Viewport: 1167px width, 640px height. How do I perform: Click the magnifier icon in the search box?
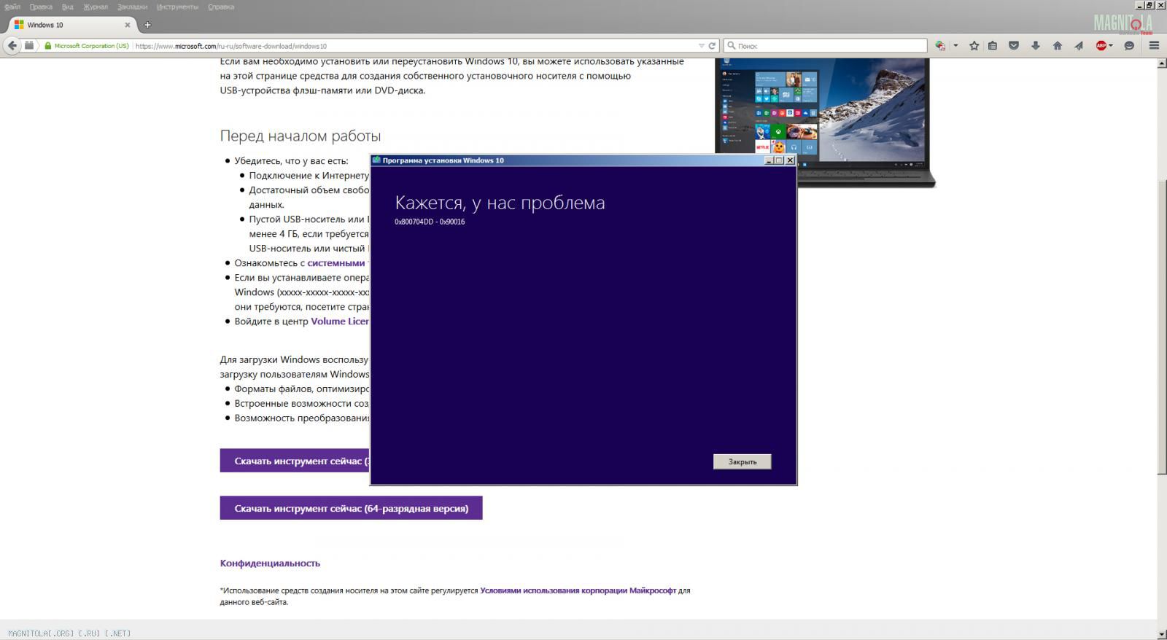click(731, 45)
